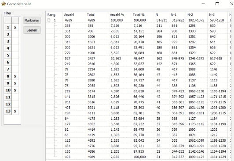Toggle the filter mark for row 10

(x=15, y=90)
